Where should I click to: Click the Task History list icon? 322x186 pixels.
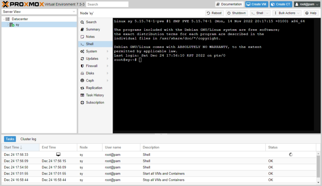82,95
